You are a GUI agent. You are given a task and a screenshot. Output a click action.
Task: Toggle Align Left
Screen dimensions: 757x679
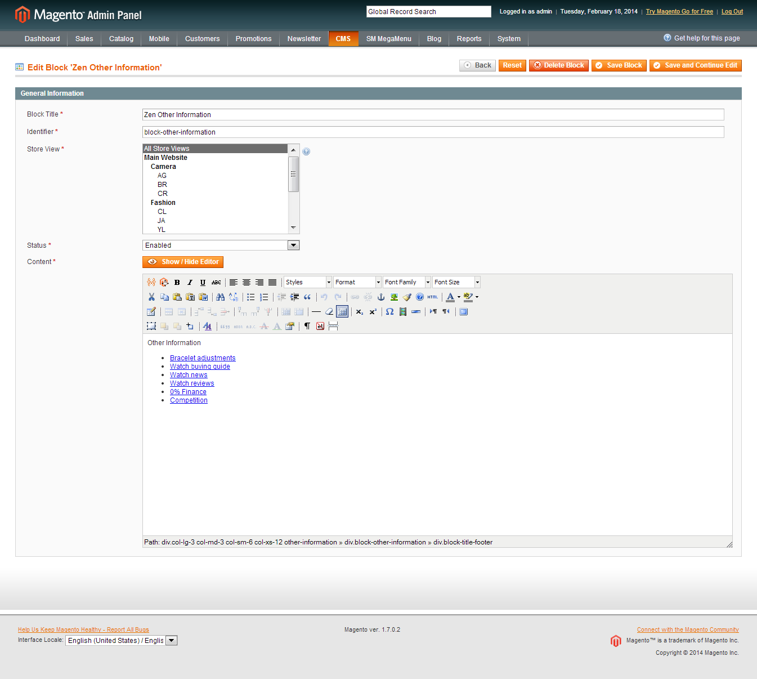tap(233, 282)
